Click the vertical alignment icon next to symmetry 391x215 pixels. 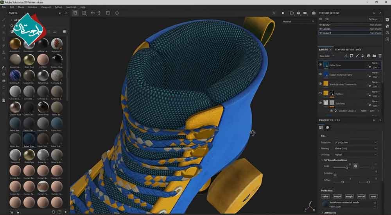point(99,13)
